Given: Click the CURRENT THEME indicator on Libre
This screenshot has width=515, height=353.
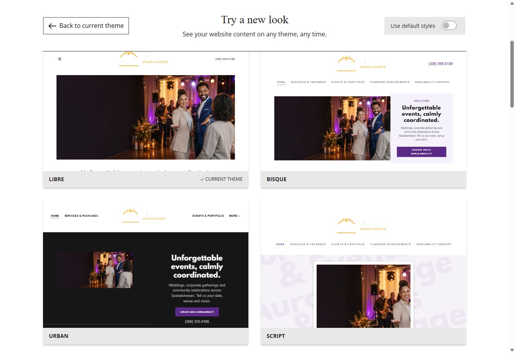Looking at the screenshot, I should coord(221,179).
